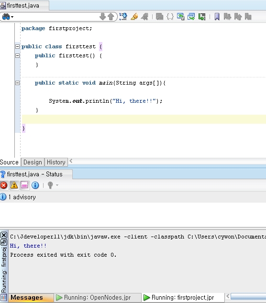Select the Running: OpenNodes.jpr tab
Screen dimensions: 266x303
click(x=94, y=298)
